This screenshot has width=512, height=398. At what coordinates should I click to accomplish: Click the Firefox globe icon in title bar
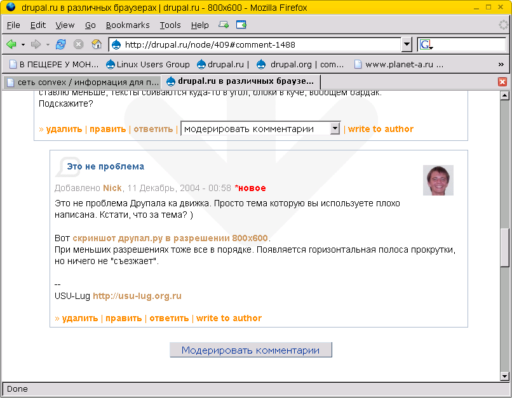tap(11, 7)
